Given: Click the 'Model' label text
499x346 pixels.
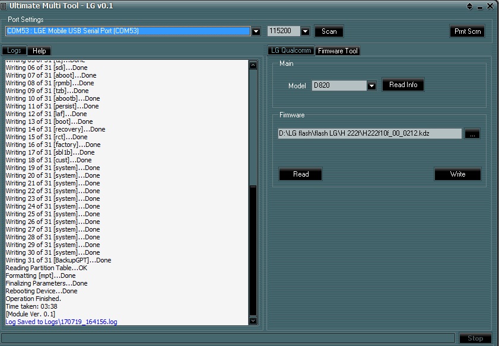Looking at the screenshot, I should 297,86.
